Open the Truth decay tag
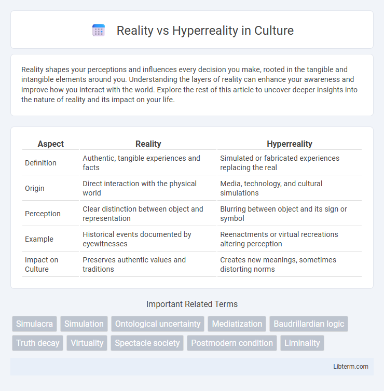Viewport: 384px width, 391px height. pos(38,343)
